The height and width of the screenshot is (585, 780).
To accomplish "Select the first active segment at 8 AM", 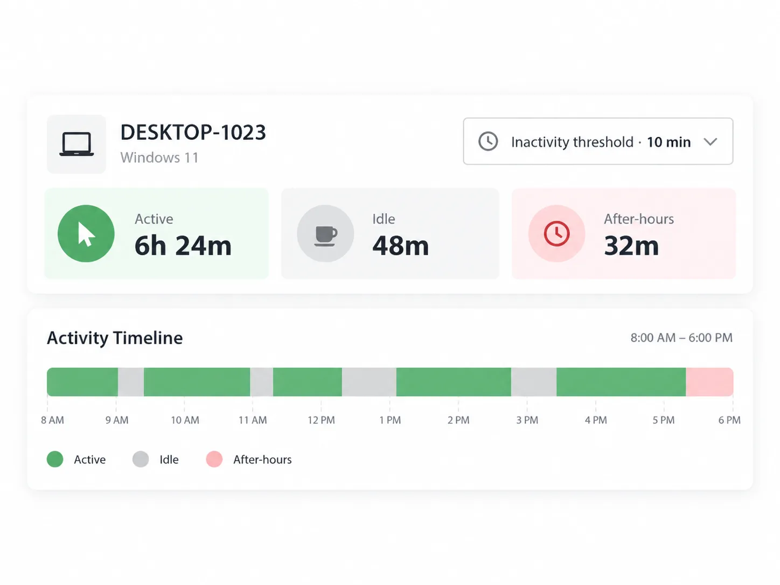I will 82,382.
